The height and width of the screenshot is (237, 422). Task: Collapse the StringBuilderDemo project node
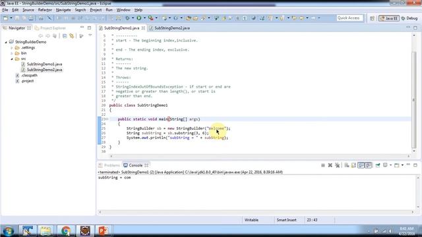tap(6, 42)
